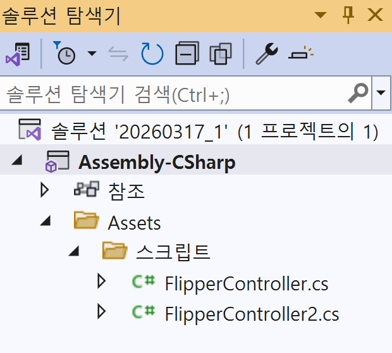The image size is (392, 353).
Task: Open the search options dropdown
Action: [381, 94]
